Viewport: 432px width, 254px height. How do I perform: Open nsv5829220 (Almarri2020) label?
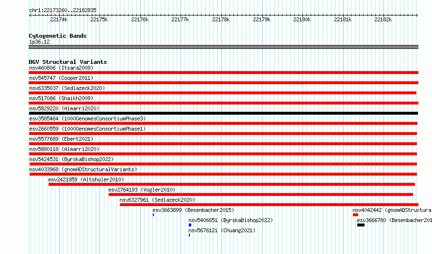pos(64,108)
